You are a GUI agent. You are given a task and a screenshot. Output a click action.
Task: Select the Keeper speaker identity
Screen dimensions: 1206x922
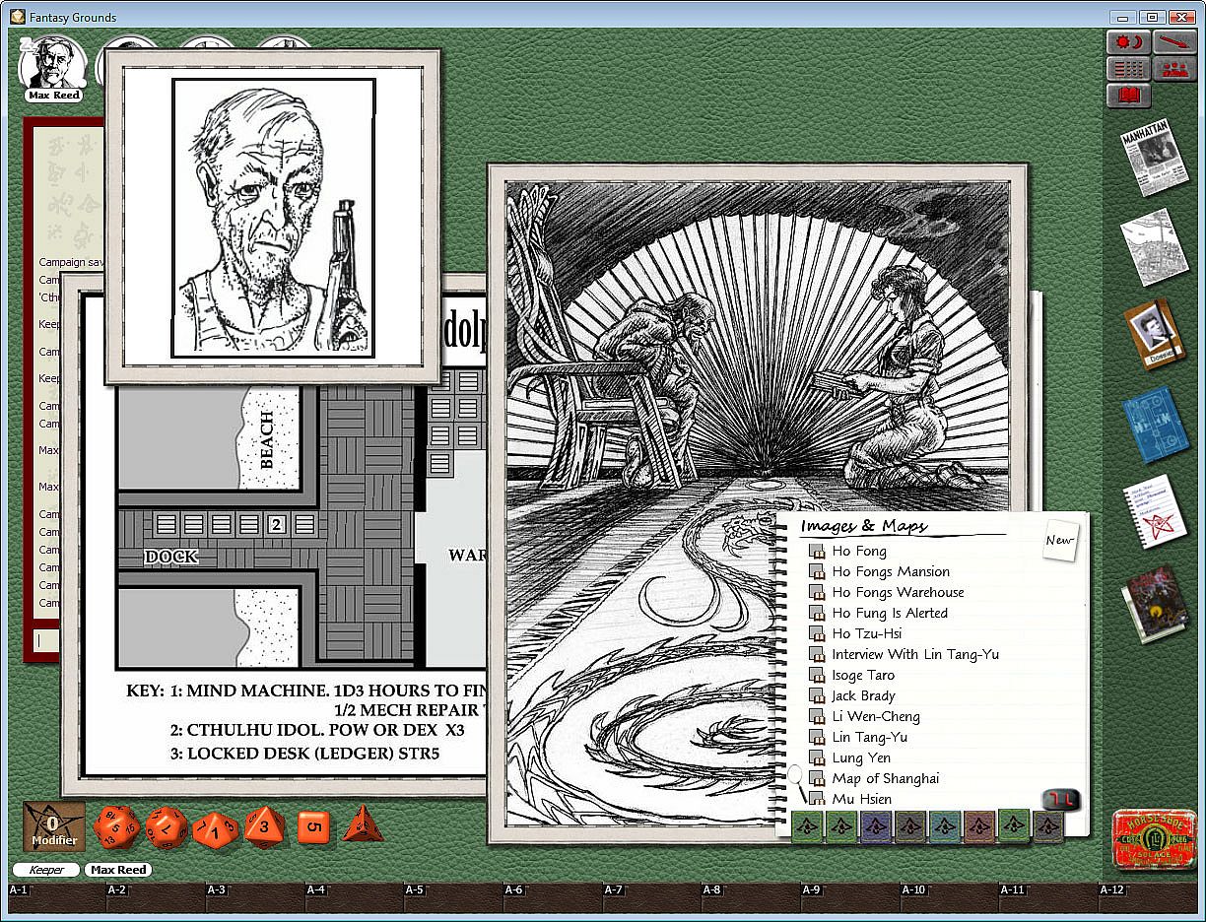pos(46,870)
